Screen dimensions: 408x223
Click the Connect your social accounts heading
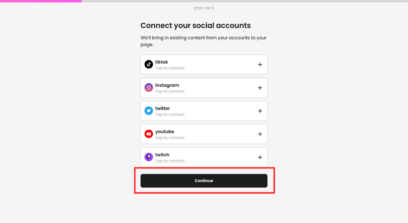point(196,25)
